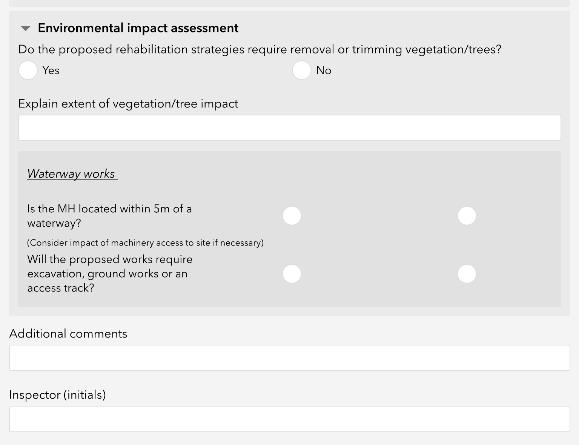Choose second option for MH within 5m of waterway

pos(467,216)
